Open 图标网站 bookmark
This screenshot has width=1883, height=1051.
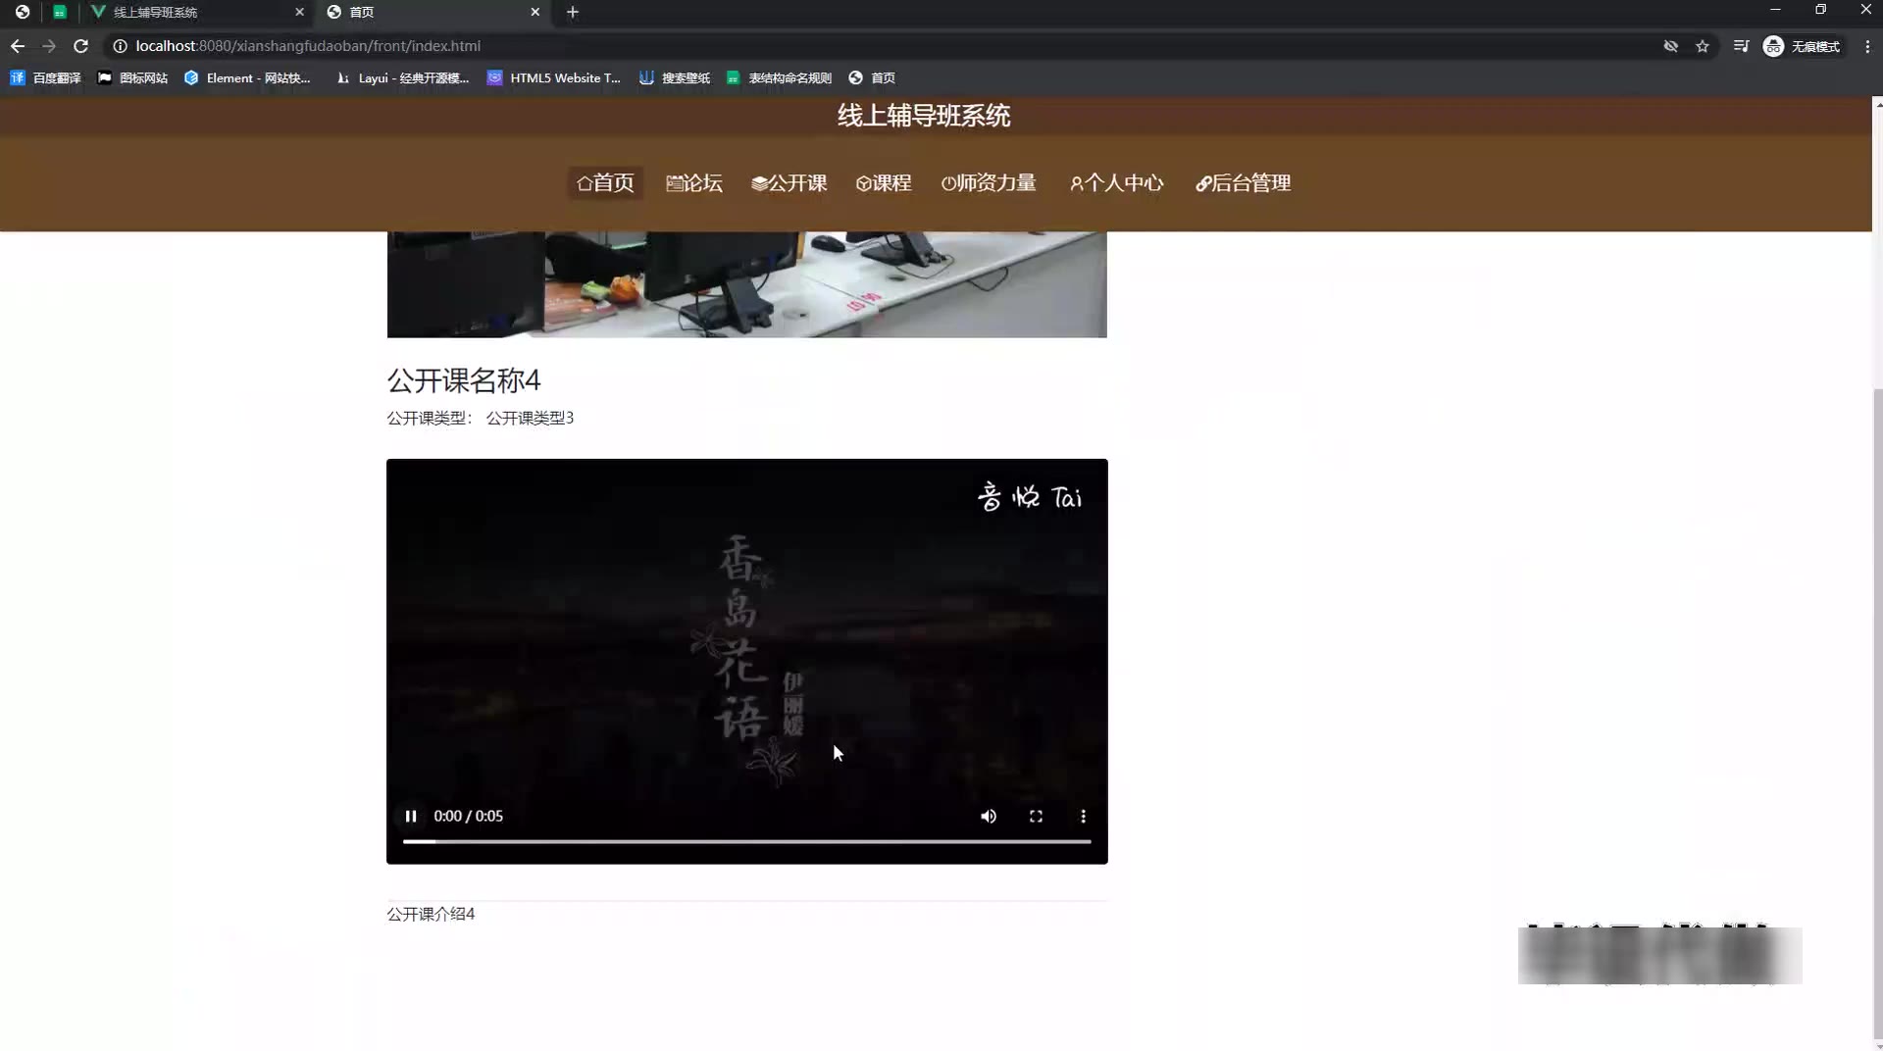(132, 78)
